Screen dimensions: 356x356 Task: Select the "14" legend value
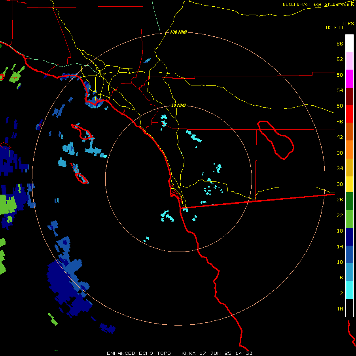pos(340,246)
